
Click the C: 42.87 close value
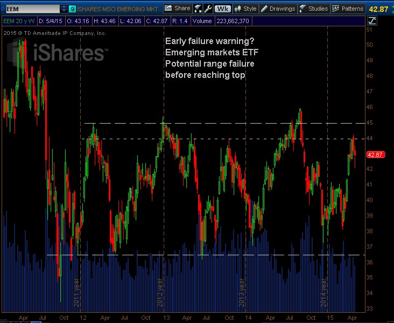pos(157,21)
